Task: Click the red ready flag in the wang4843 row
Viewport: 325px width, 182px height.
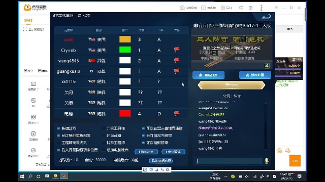Action: [x=177, y=60]
